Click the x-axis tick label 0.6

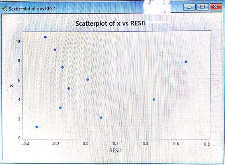click(176, 144)
